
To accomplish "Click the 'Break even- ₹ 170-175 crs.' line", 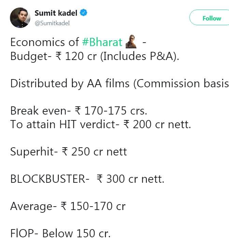I will coord(78,111).
